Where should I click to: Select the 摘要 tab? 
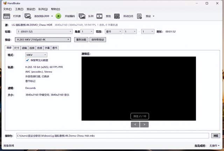[x=9, y=48]
